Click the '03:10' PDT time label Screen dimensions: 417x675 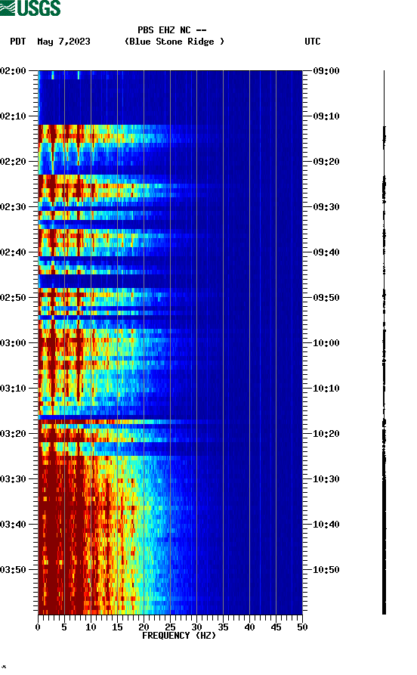click(13, 389)
